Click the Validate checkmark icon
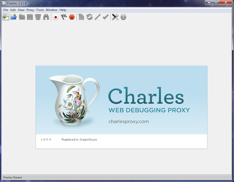The height and width of the screenshot is (182, 234). pos(106,17)
